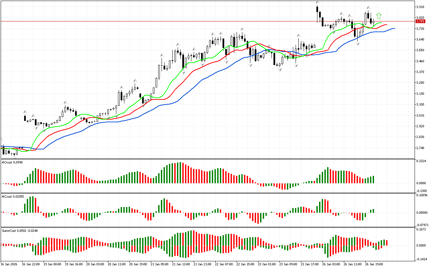Click 0.10896 value on ACcust scale
The width and height of the screenshot is (429, 268).
[422, 195]
